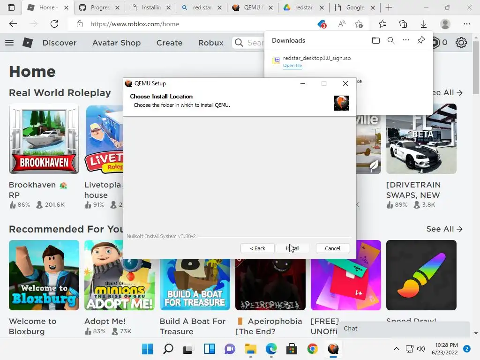Open File Explorer from taskbar
The width and height of the screenshot is (480, 360).
[251, 349]
